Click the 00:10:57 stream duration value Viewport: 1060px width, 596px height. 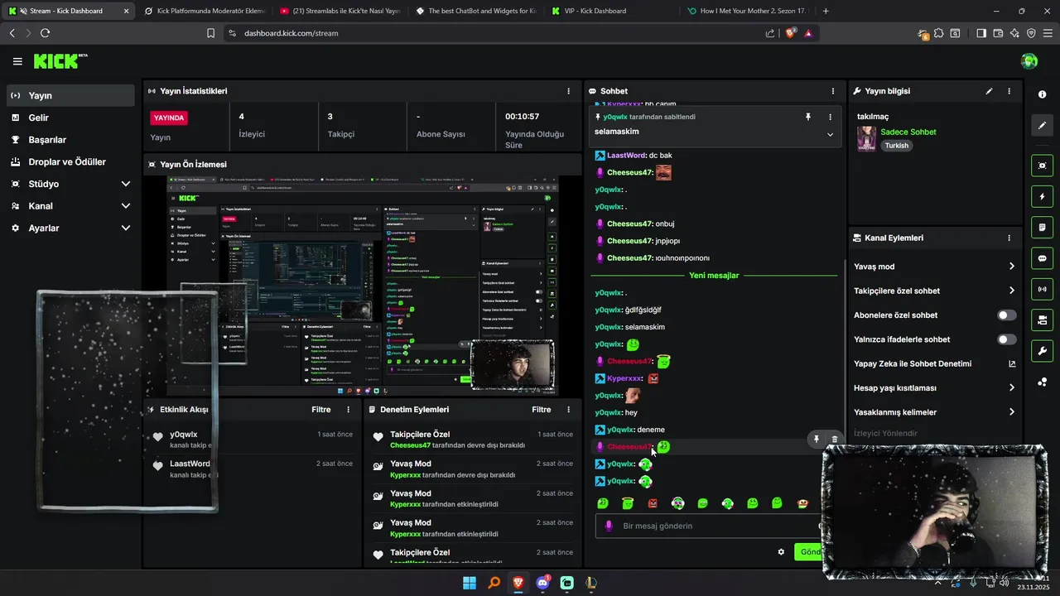coord(522,117)
